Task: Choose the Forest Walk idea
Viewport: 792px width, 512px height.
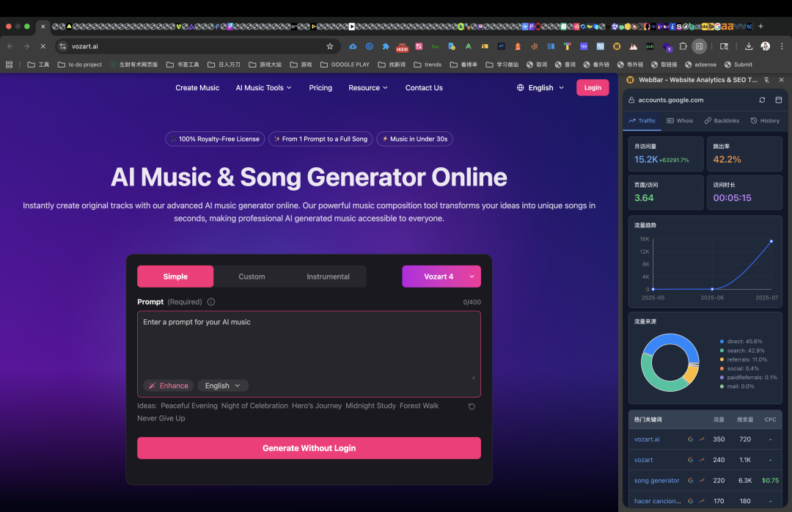Action: (x=419, y=406)
